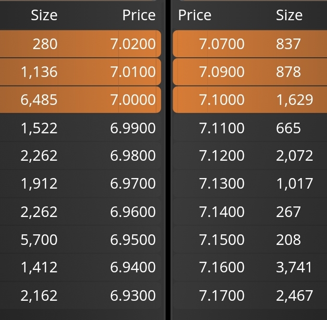Image resolution: width=327 pixels, height=320 pixels.
Task: Select the bid price 6.9400
Action: [x=133, y=267]
